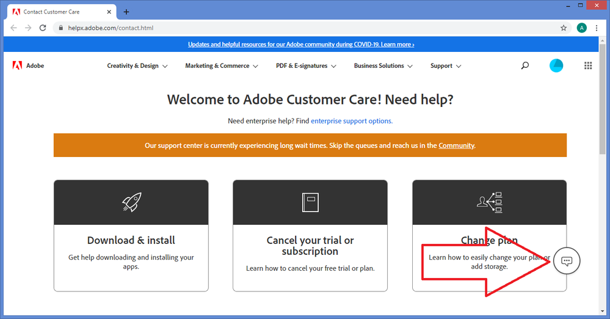This screenshot has width=610, height=319.
Task: Click the browser forward arrow
Action: tap(28, 28)
